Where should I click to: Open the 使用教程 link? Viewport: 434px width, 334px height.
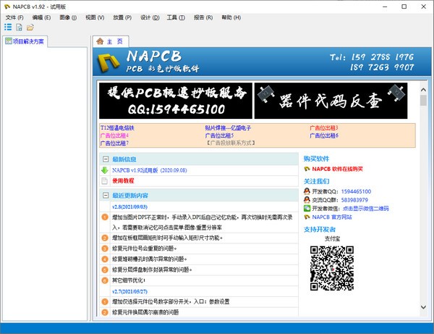tap(123, 181)
